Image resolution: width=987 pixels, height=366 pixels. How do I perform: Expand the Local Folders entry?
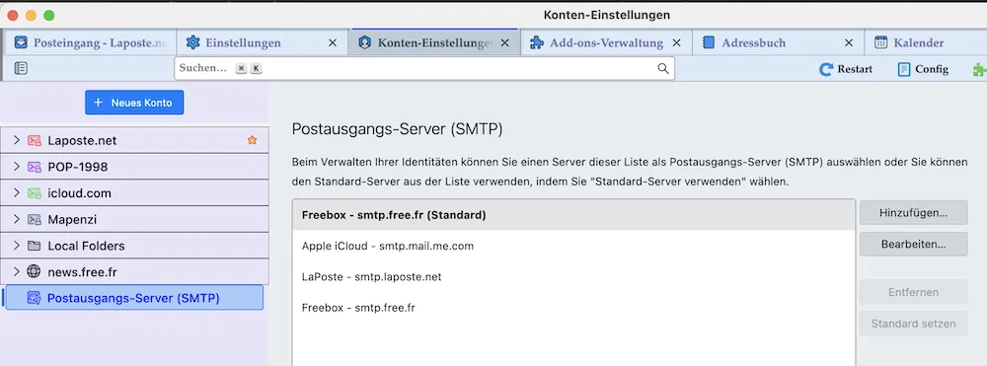click(x=17, y=246)
